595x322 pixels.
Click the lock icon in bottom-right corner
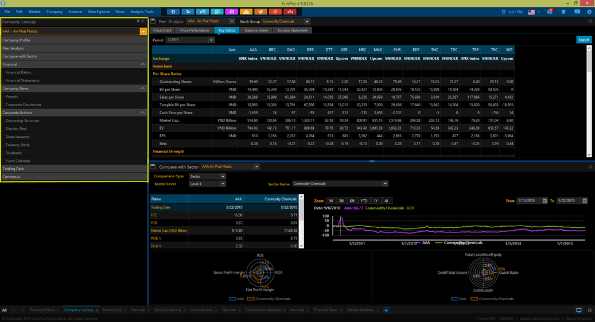tap(589, 310)
